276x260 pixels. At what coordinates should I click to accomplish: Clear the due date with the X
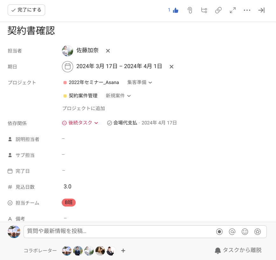(171, 67)
